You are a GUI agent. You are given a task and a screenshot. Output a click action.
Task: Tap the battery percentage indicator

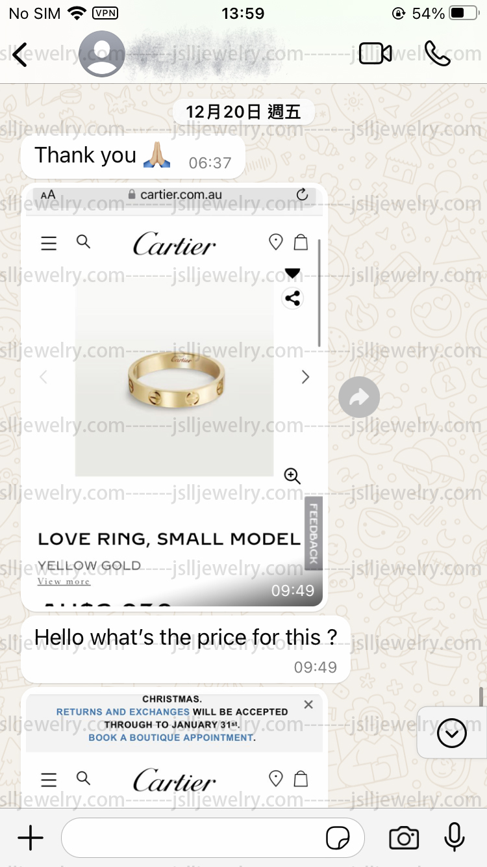(x=429, y=13)
